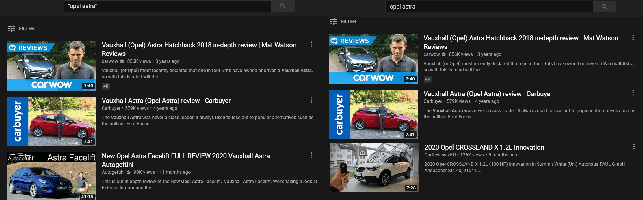
Task: Click the 7:40 duration badge in quoted-query results
Action: point(88,86)
